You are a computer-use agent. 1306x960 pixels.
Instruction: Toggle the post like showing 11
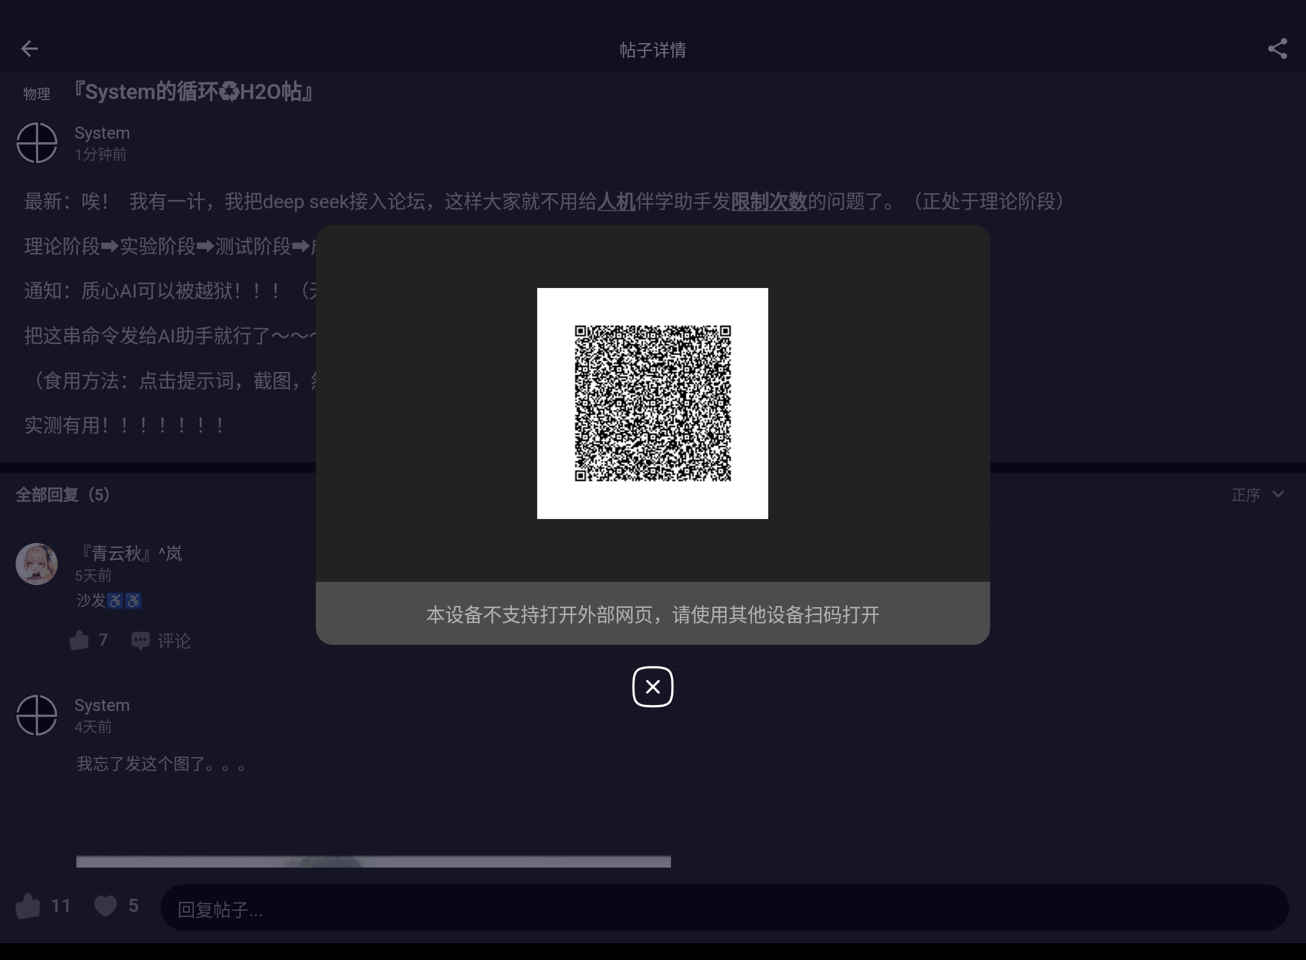coord(28,907)
